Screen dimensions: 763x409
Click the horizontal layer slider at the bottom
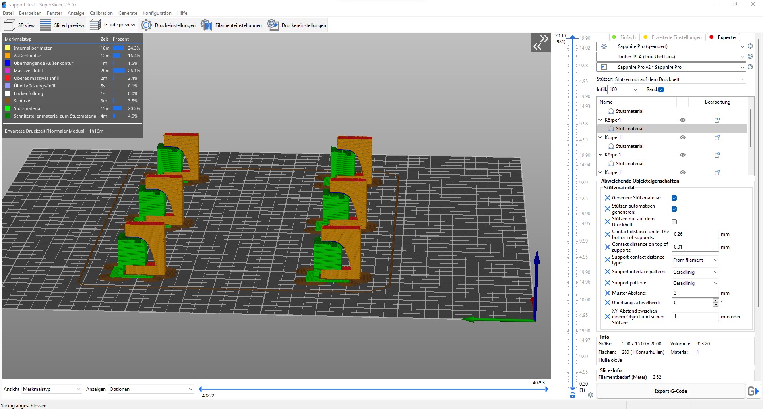tap(374, 389)
